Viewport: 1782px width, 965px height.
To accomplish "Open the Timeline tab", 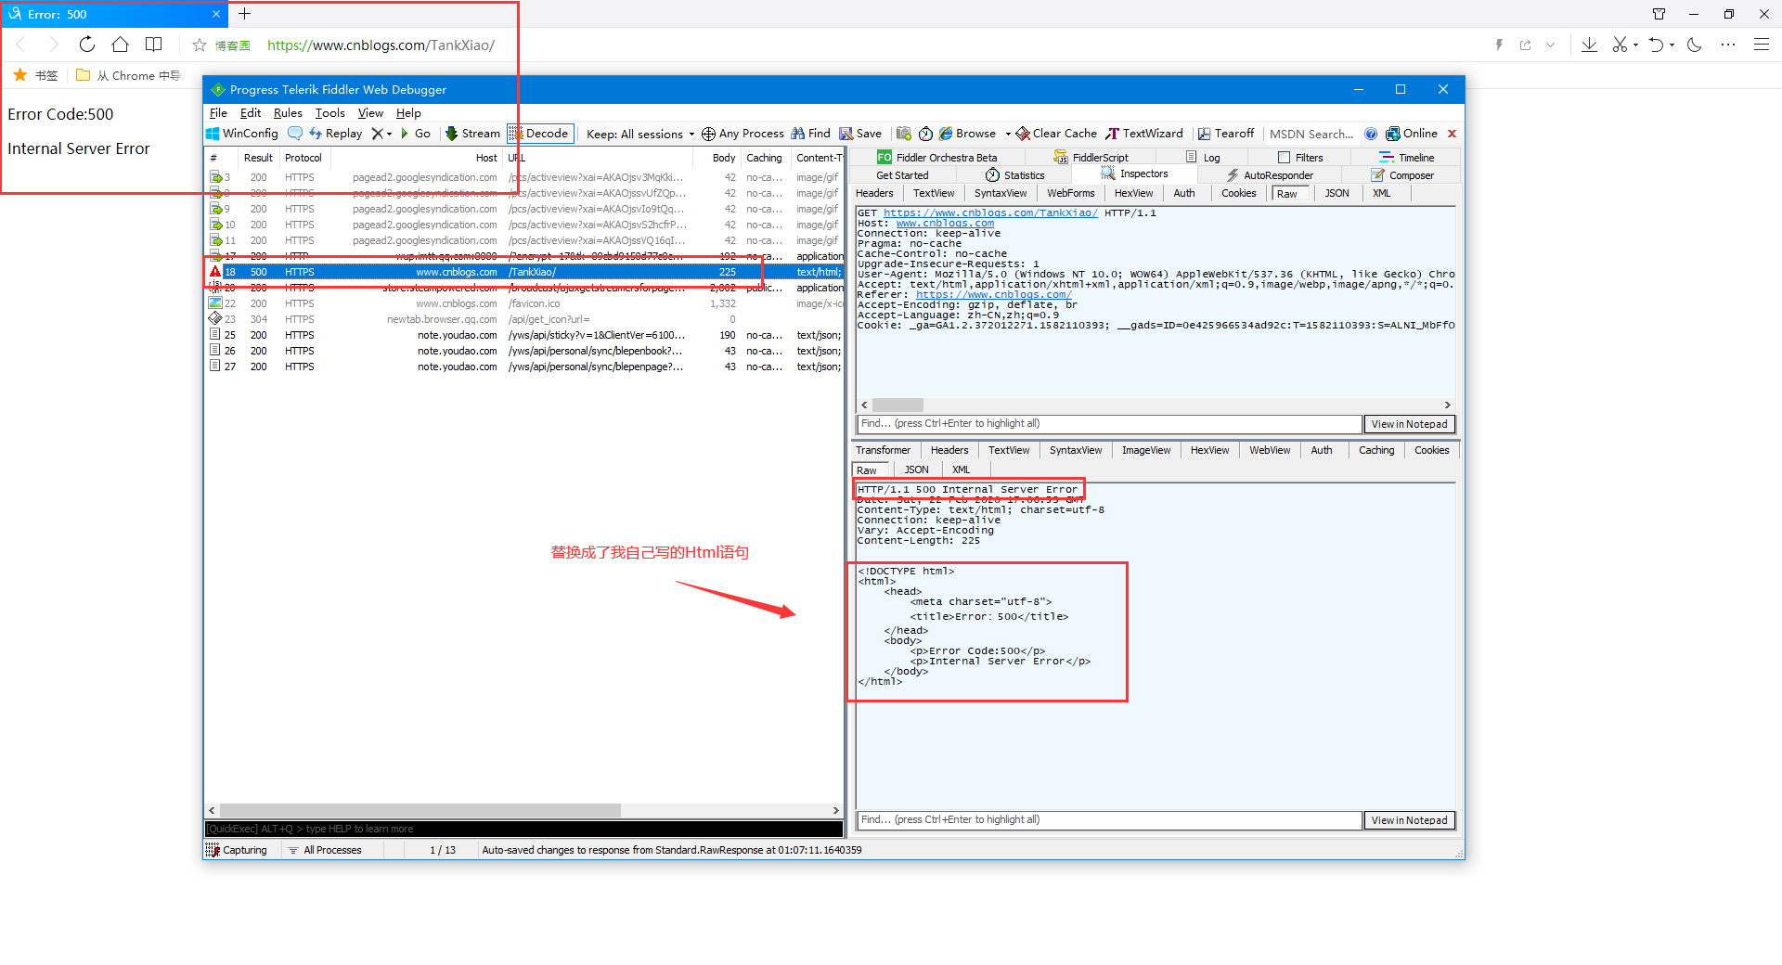I will pyautogui.click(x=1406, y=158).
